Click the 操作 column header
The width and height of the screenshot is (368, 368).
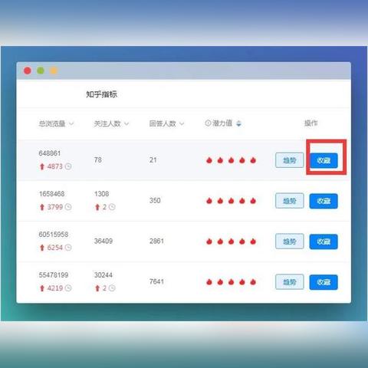310,123
